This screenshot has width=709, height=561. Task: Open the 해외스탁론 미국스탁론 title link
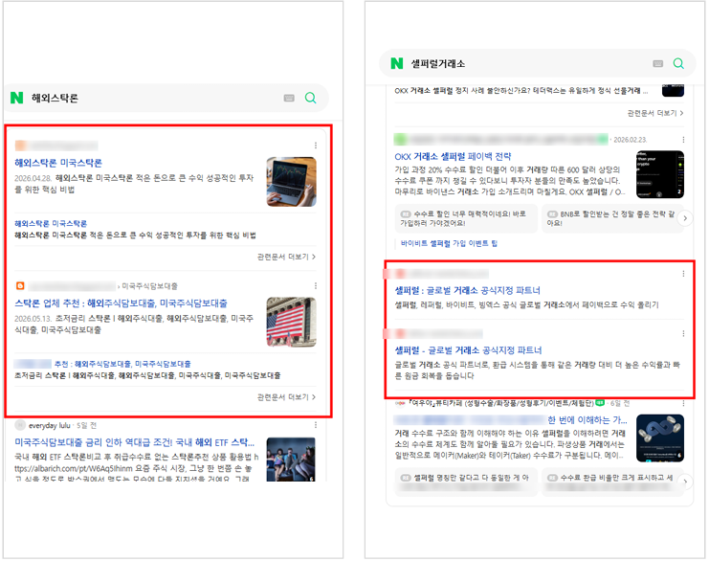pos(58,163)
